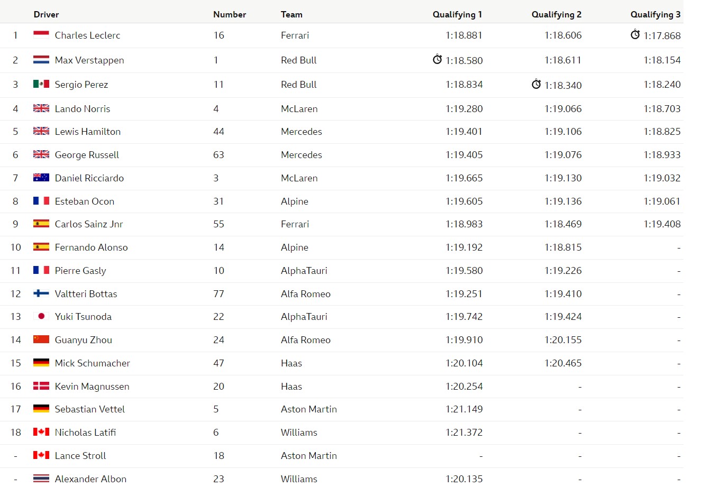This screenshot has width=702, height=487.
Task: Click the Netherlands flag beside Max Verstappen
Action: 41,60
